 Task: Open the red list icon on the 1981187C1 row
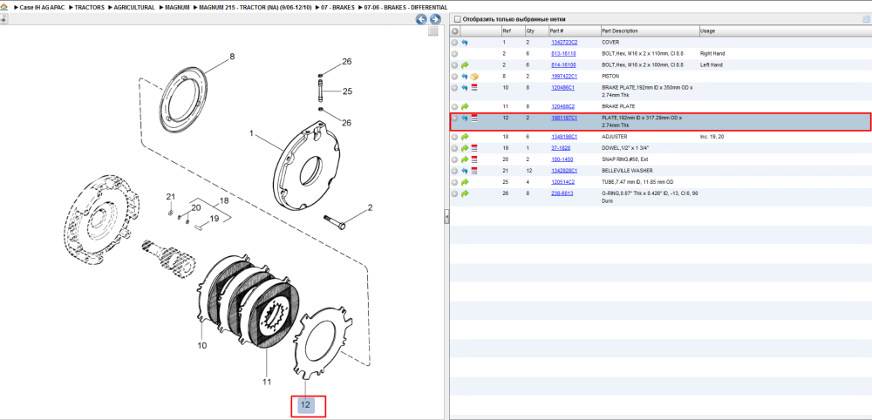click(x=474, y=119)
